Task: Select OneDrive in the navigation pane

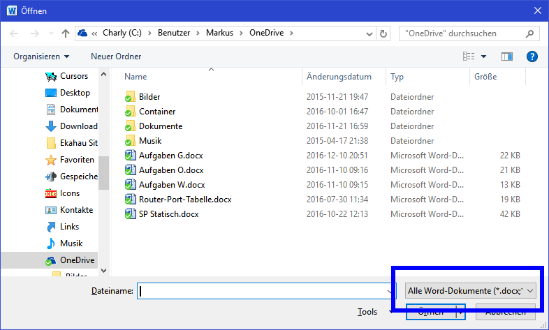Action: point(70,260)
